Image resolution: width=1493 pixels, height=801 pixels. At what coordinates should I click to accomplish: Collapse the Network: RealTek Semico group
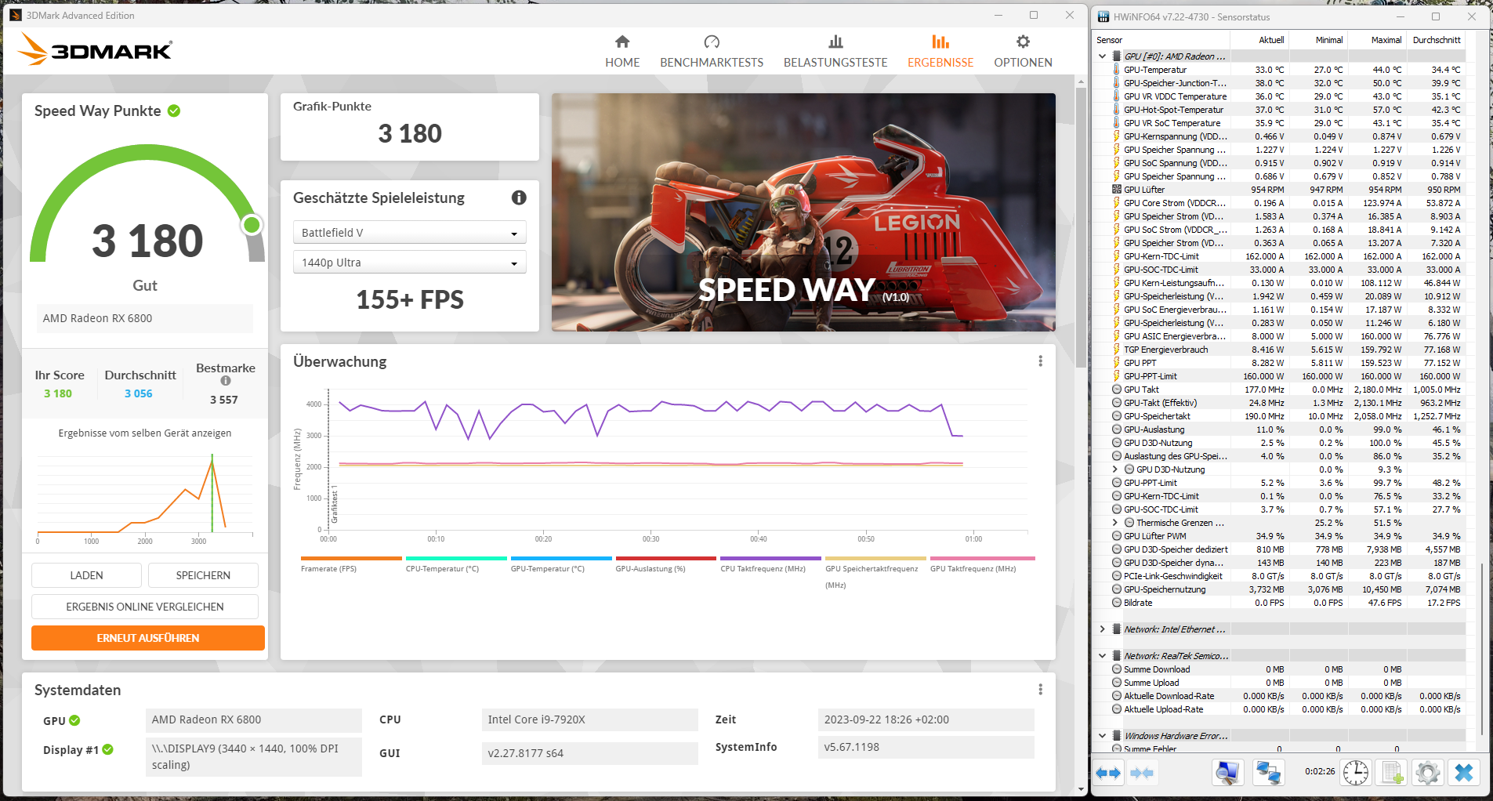(x=1103, y=656)
